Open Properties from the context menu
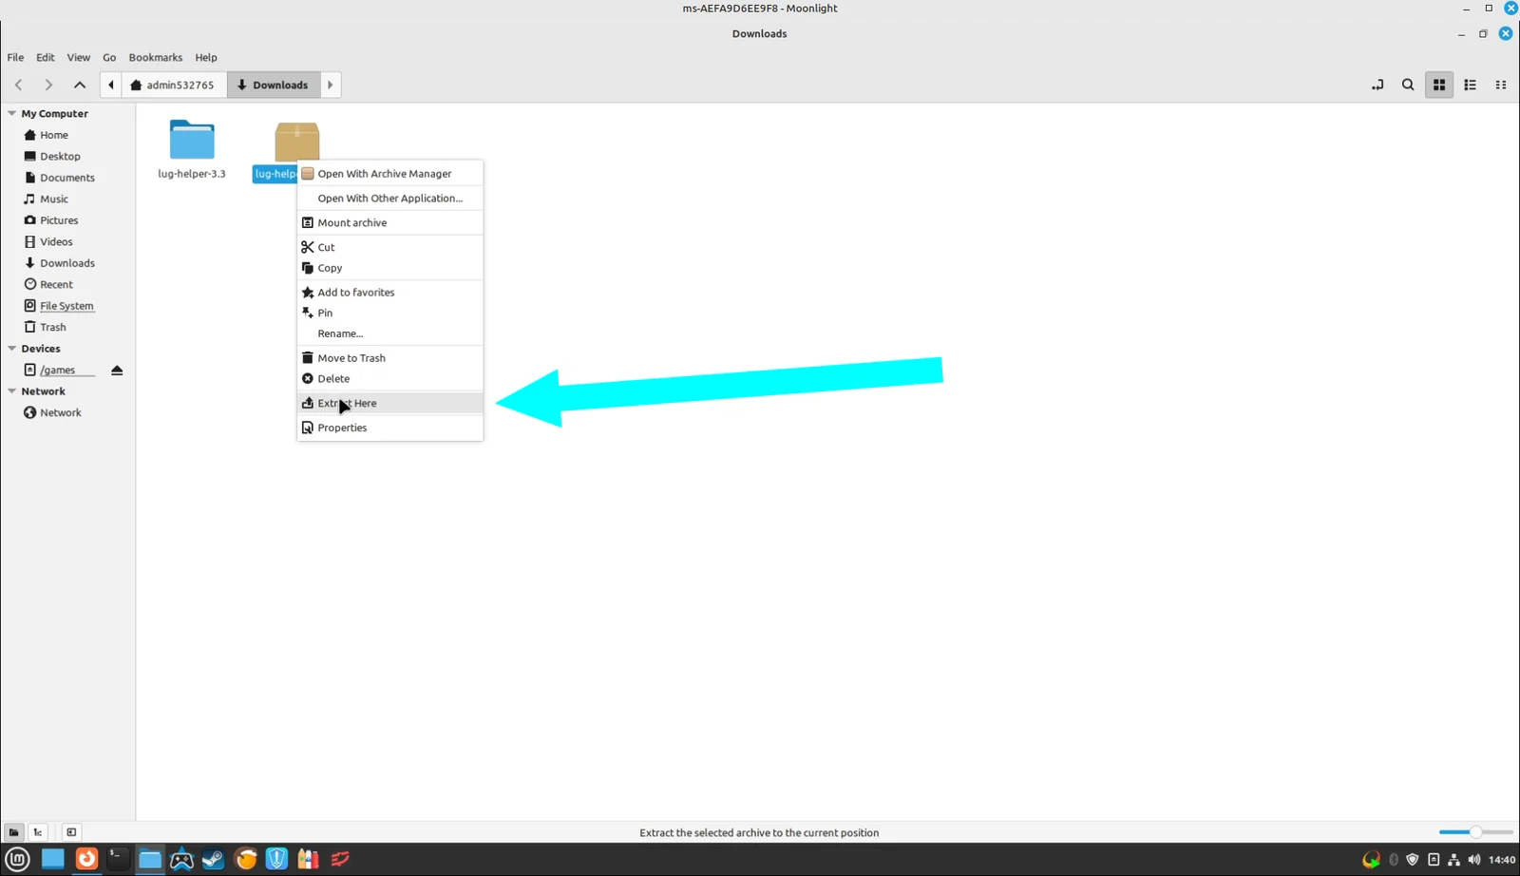1520x876 pixels. 390,428
